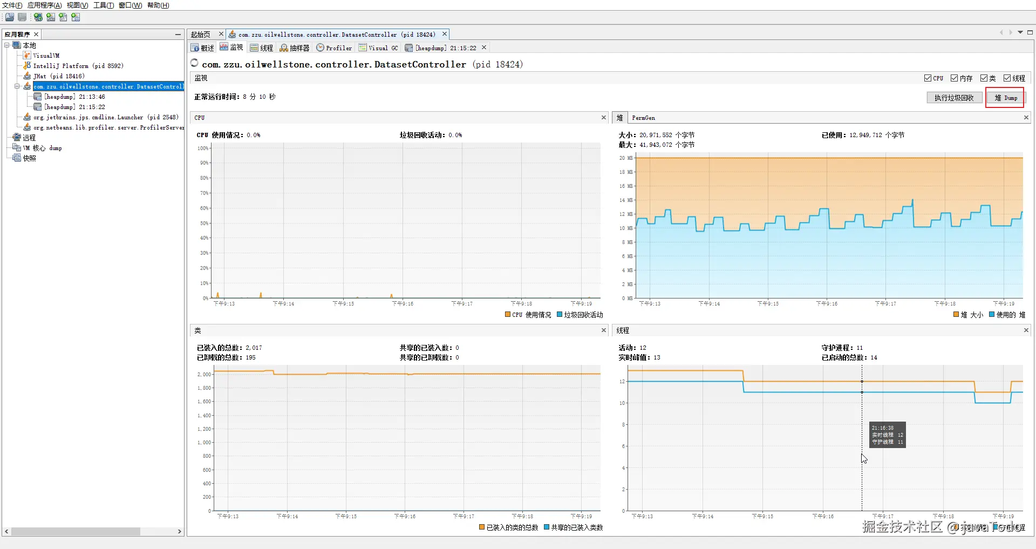Screen dimensions: 1036x549
Task: Click the orange 已装入的类的总数 legend swatch
Action: 482,527
